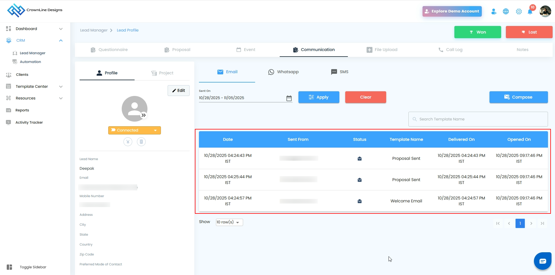Collapse the CRM menu chevron
This screenshot has width=555, height=275.
click(x=61, y=41)
